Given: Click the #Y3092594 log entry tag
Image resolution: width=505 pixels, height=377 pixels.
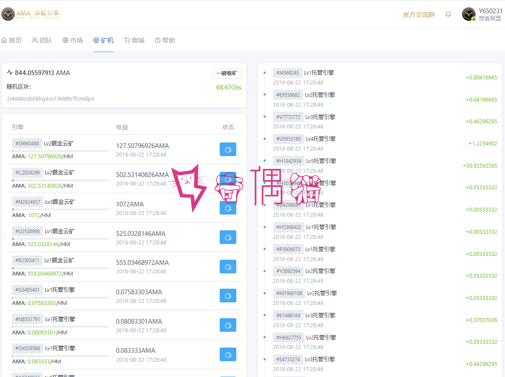Looking at the screenshot, I should (x=288, y=271).
